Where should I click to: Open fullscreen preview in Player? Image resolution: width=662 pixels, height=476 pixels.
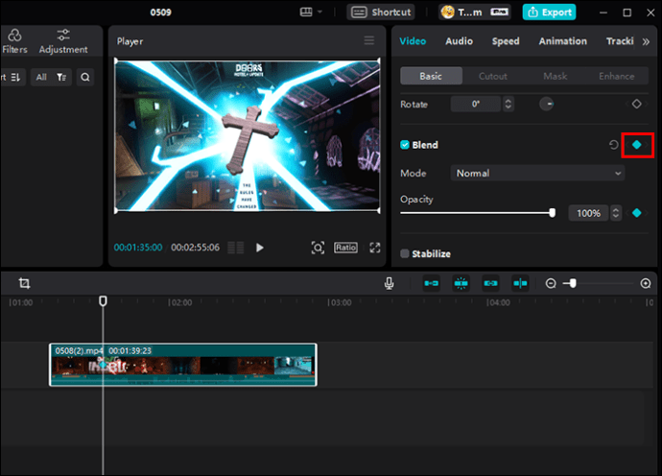(x=375, y=248)
